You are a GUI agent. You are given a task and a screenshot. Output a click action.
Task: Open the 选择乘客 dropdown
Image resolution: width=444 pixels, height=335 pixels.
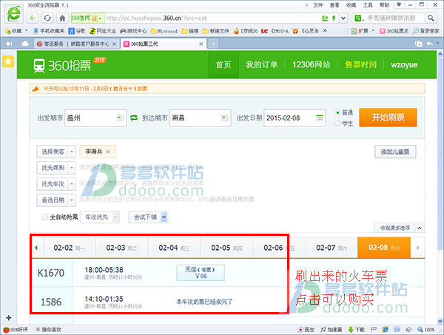56,152
